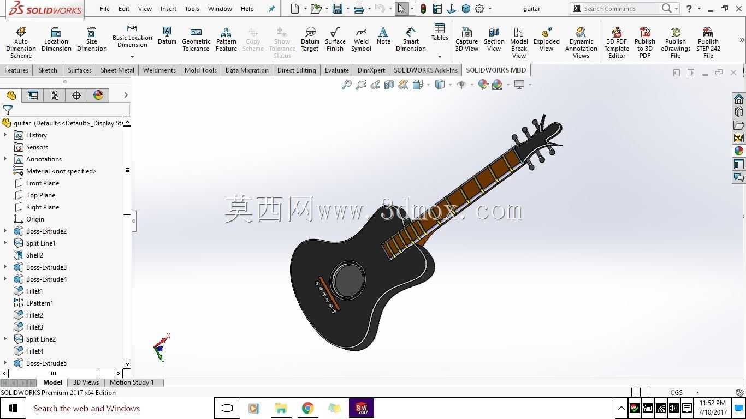The height and width of the screenshot is (419, 746).
Task: Click the Rebuild traffic light icon
Action: [x=423, y=9]
